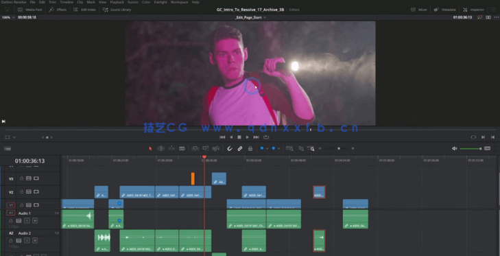
Task: Open the marker color dropdown arrow
Action: coord(278,148)
